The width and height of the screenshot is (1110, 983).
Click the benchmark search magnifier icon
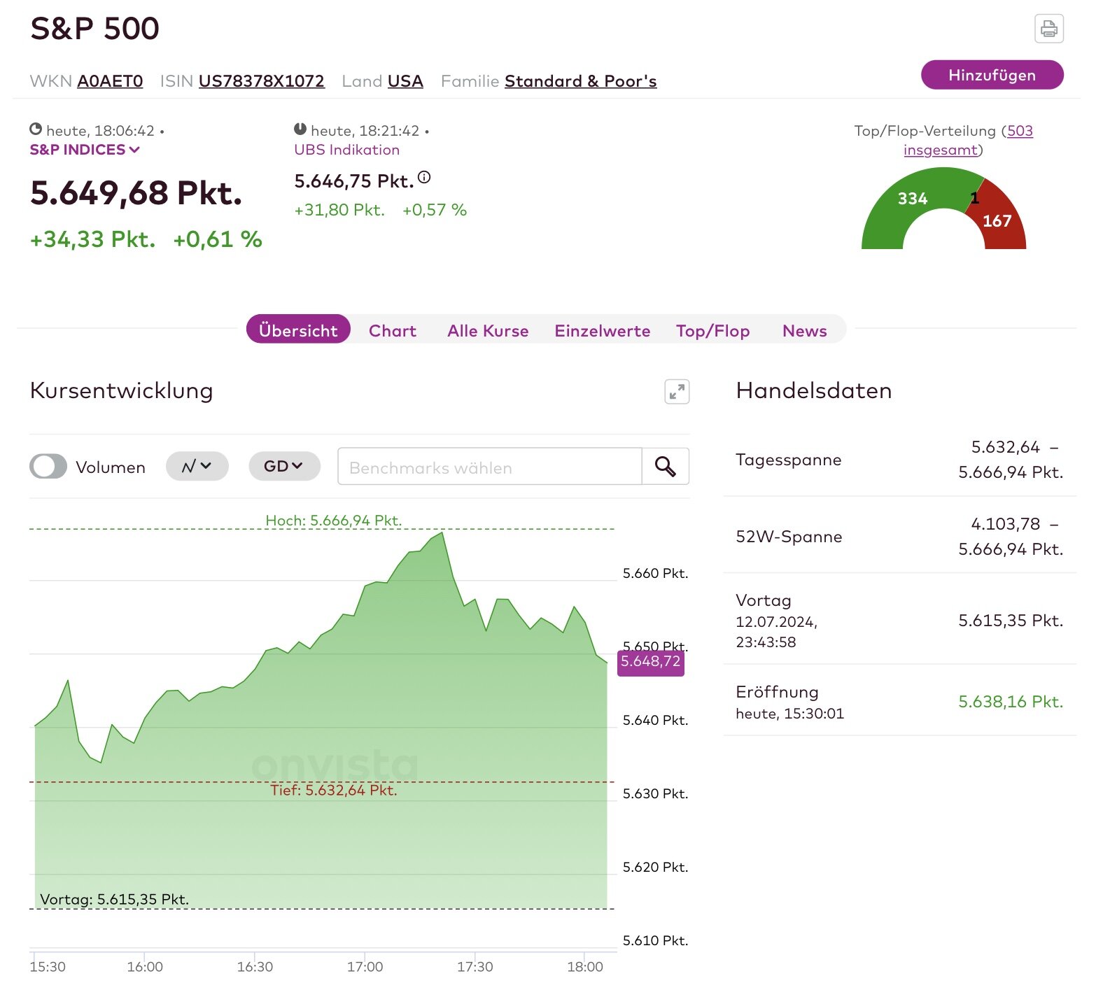pyautogui.click(x=665, y=467)
